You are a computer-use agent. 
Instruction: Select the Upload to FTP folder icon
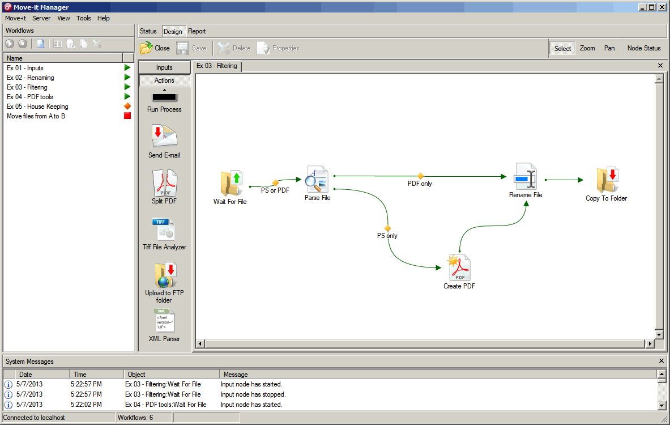pos(164,275)
